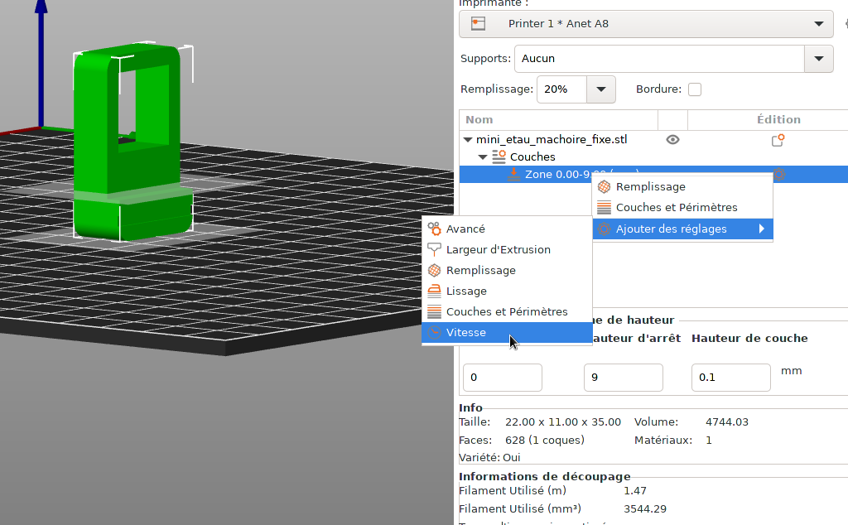The image size is (848, 525).
Task: Click the Variété: Oui text
Action: click(489, 457)
